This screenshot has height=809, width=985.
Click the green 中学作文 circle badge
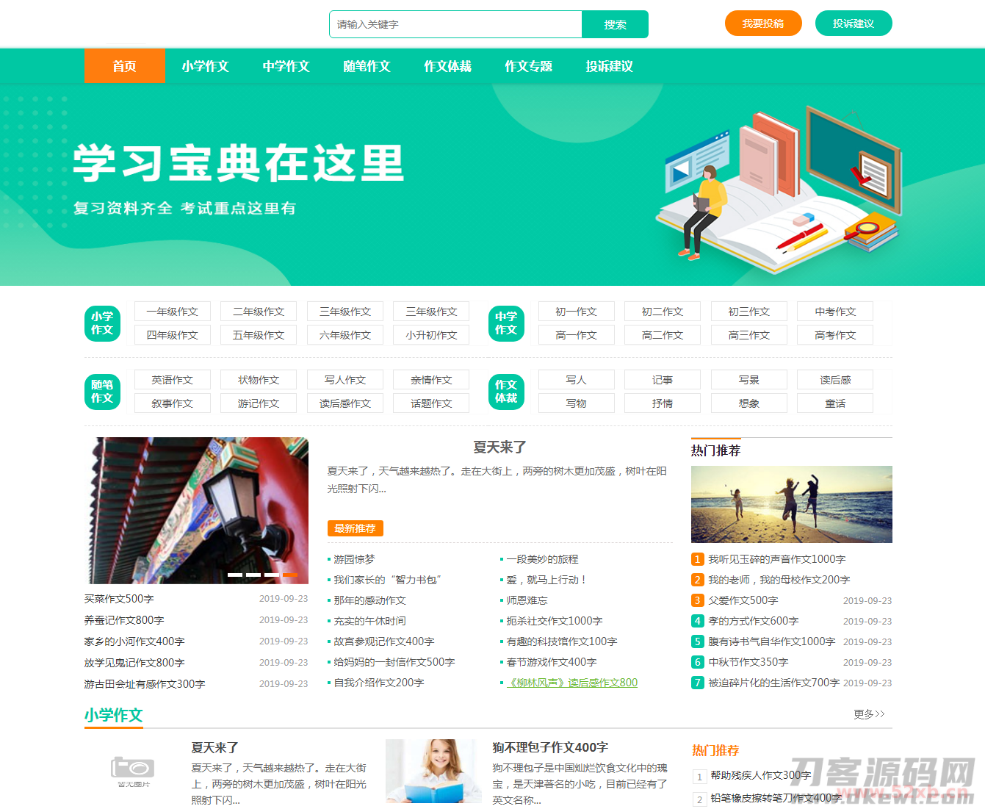pos(505,323)
